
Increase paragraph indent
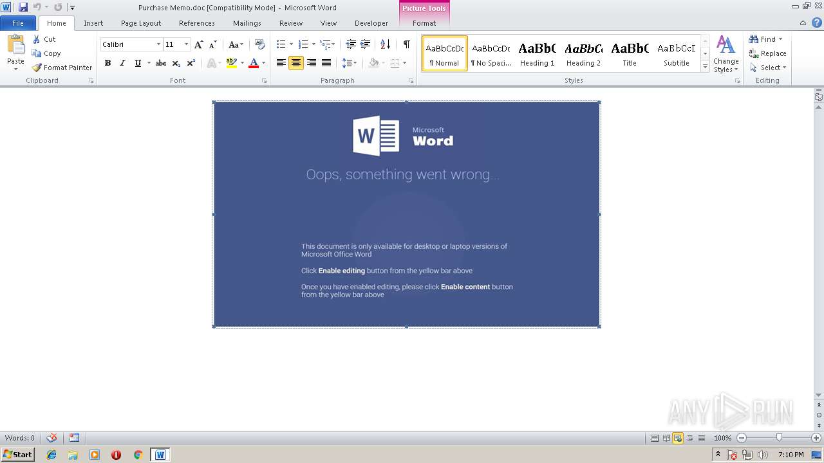click(x=365, y=44)
